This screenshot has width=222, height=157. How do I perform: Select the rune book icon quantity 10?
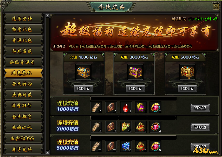tap(111, 107)
